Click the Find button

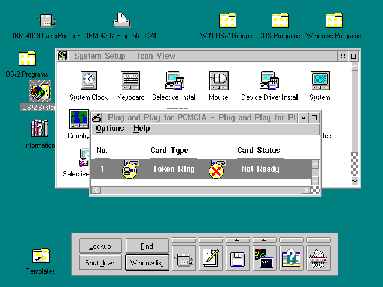click(147, 246)
